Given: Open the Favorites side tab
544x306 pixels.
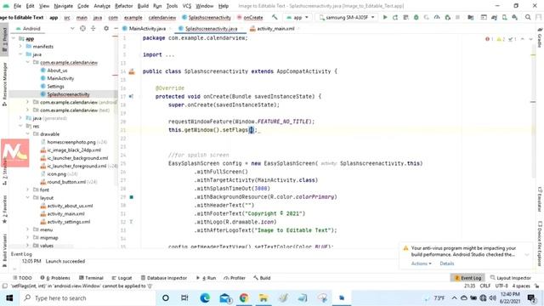Looking at the screenshot, I should click(x=4, y=209).
